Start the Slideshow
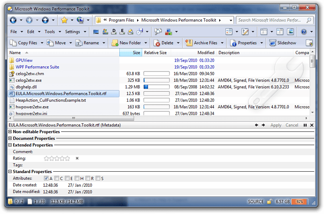Screen dimensions: 324x214 [x=283, y=43]
